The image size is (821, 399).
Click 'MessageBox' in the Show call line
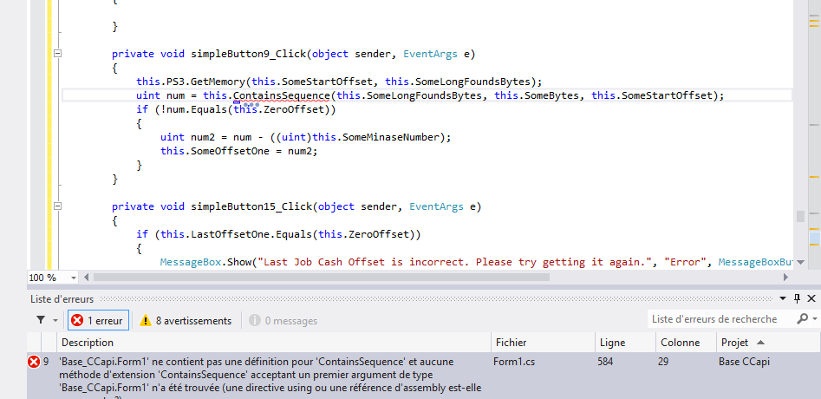pos(191,262)
